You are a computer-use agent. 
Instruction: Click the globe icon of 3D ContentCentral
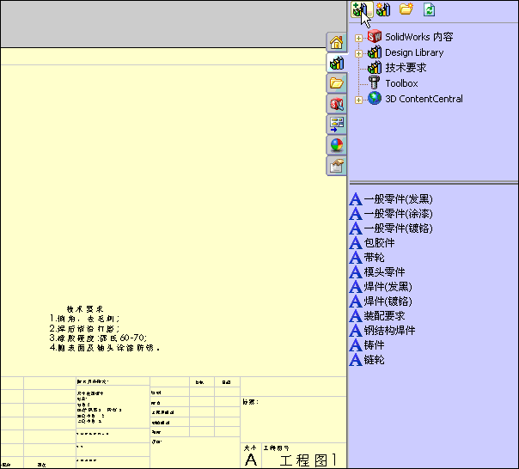tap(375, 98)
